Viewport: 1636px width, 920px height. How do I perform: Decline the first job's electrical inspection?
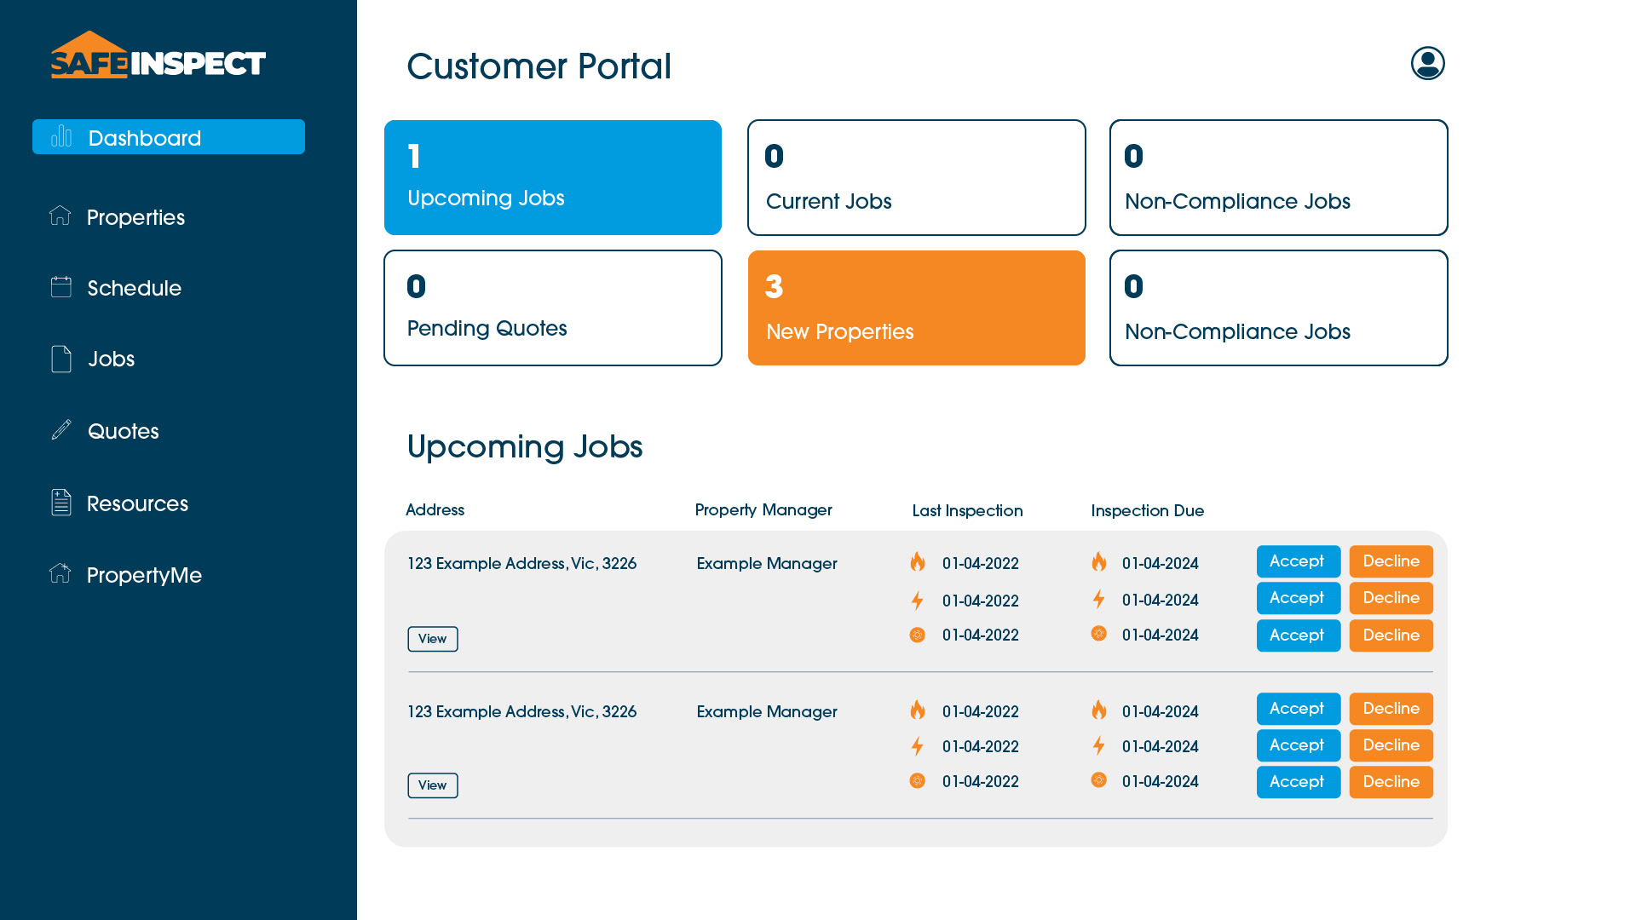(1391, 598)
